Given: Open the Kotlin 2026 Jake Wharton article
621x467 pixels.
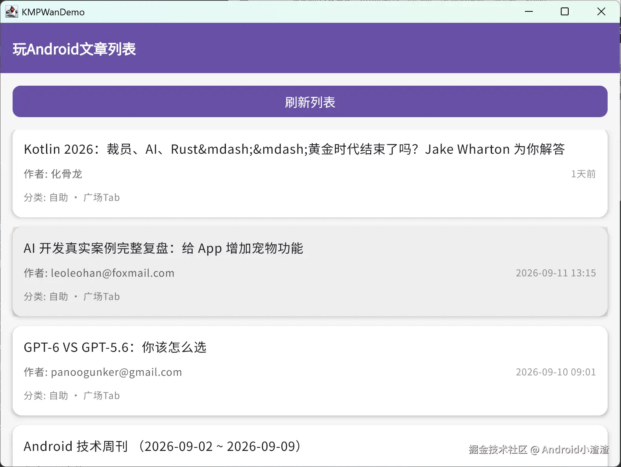Looking at the screenshot, I should point(310,173).
